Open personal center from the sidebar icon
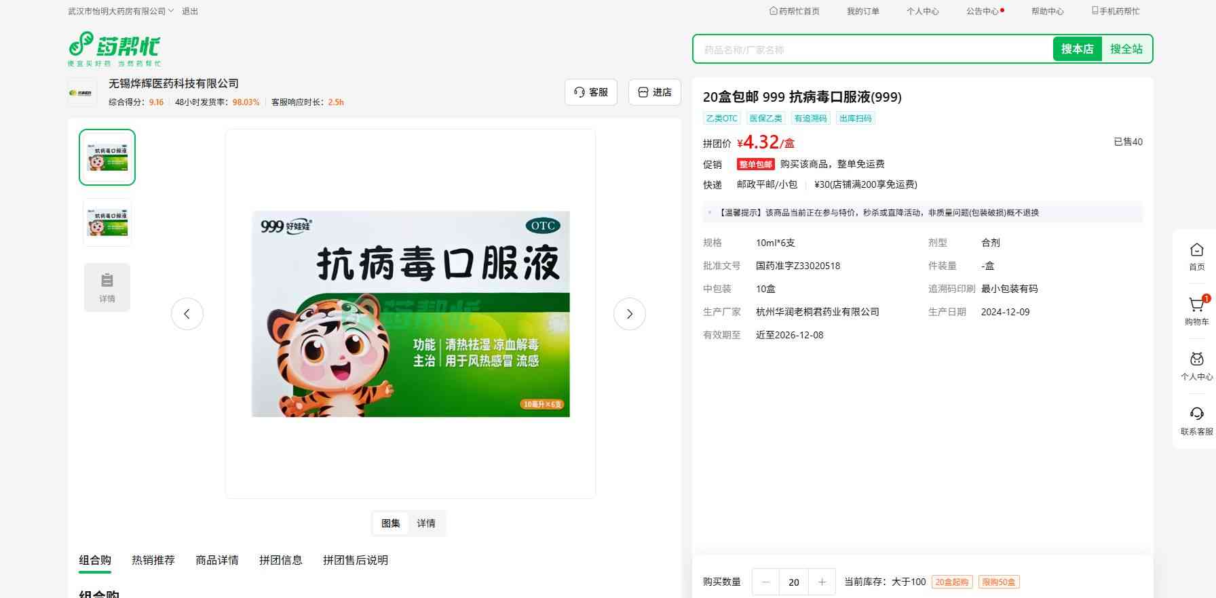1216x598 pixels. coord(1196,361)
